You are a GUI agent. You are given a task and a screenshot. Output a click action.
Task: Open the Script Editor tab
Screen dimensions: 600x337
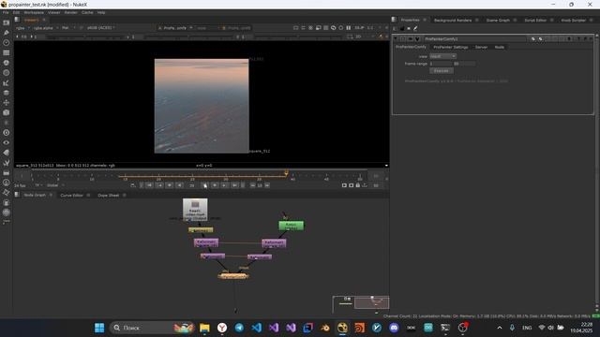(x=535, y=21)
